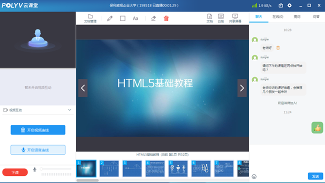
Task: Switch to the 在线(0) tab
Action: [277, 17]
